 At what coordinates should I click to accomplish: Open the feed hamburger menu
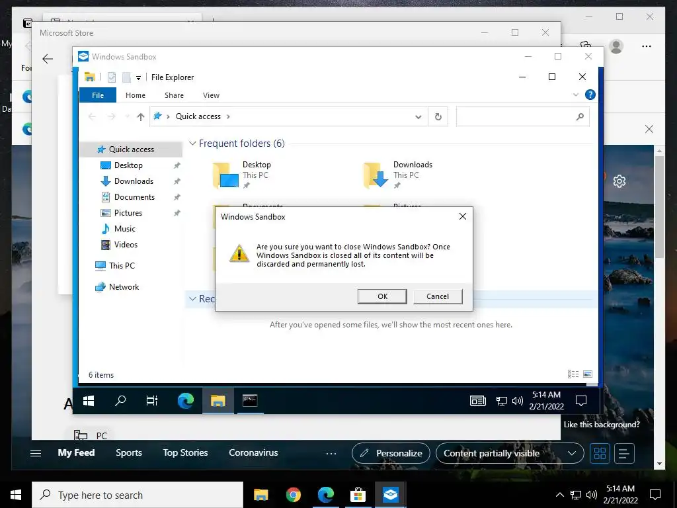coord(36,453)
